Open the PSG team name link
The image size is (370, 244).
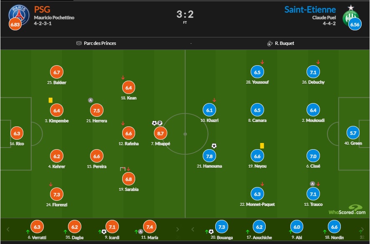[x=42, y=10]
